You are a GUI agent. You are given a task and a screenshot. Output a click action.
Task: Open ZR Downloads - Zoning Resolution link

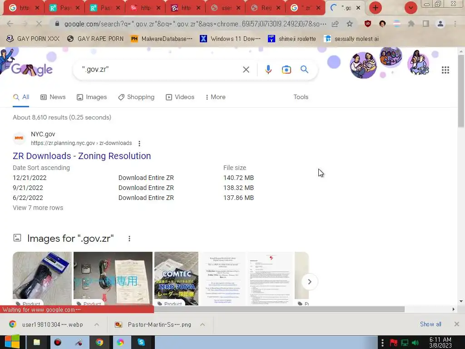click(82, 156)
